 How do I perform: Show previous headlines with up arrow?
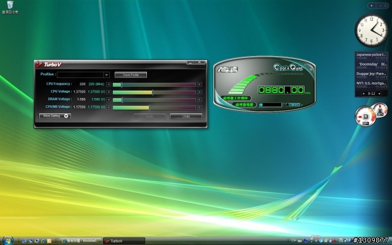pos(364,94)
